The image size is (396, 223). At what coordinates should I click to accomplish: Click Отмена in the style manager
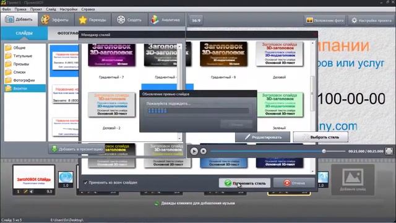click(x=294, y=183)
